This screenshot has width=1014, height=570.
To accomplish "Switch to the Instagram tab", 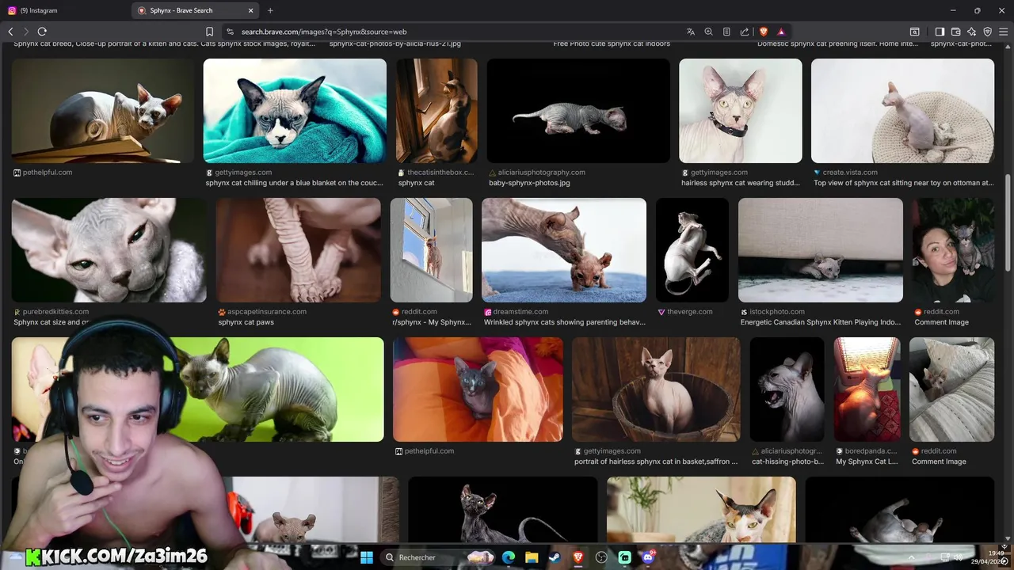I will (65, 10).
